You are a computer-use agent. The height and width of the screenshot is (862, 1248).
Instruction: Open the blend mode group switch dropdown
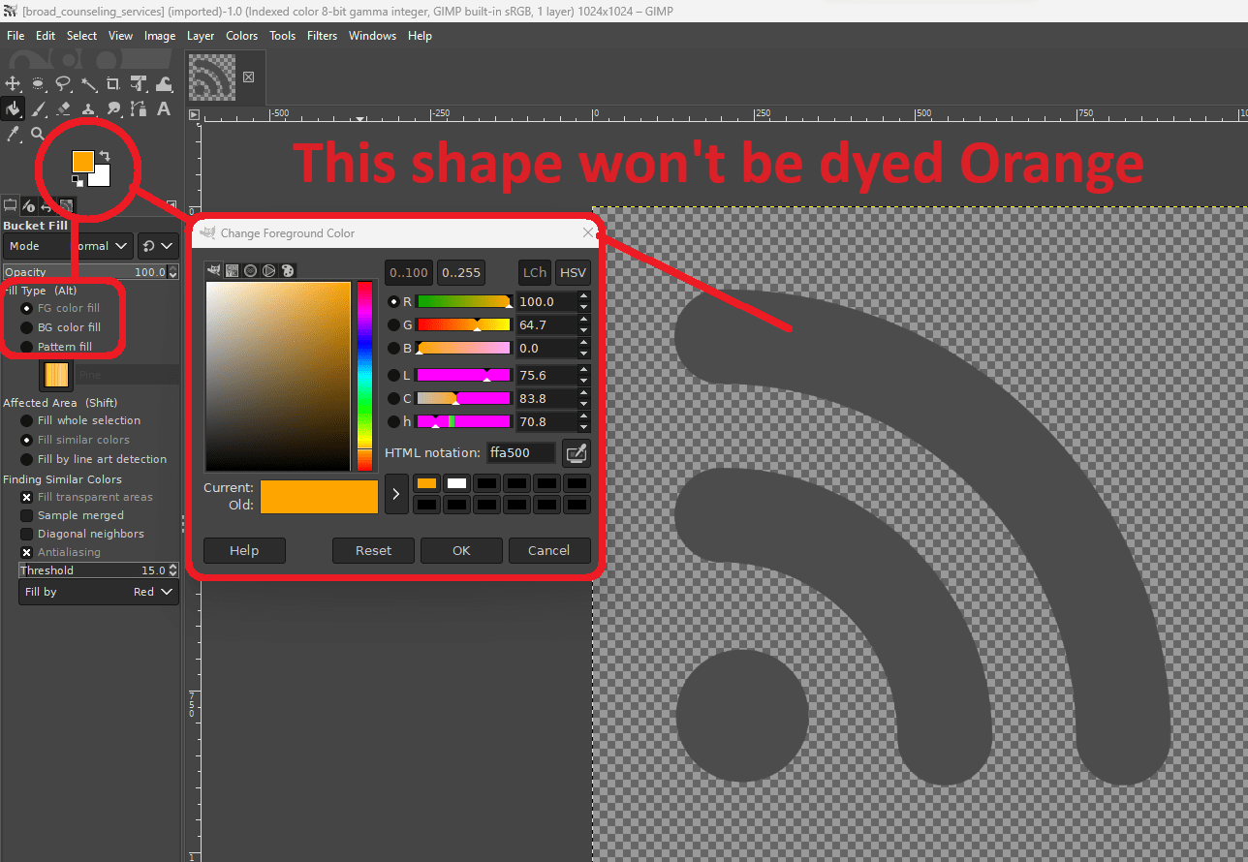click(x=157, y=246)
